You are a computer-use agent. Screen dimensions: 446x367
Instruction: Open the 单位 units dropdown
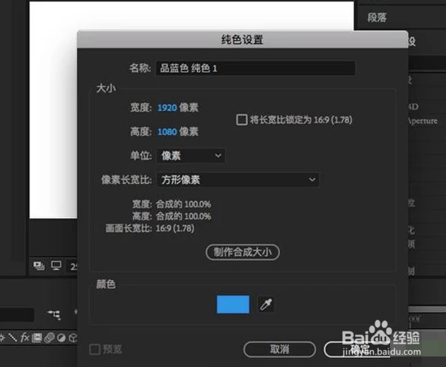(x=191, y=156)
